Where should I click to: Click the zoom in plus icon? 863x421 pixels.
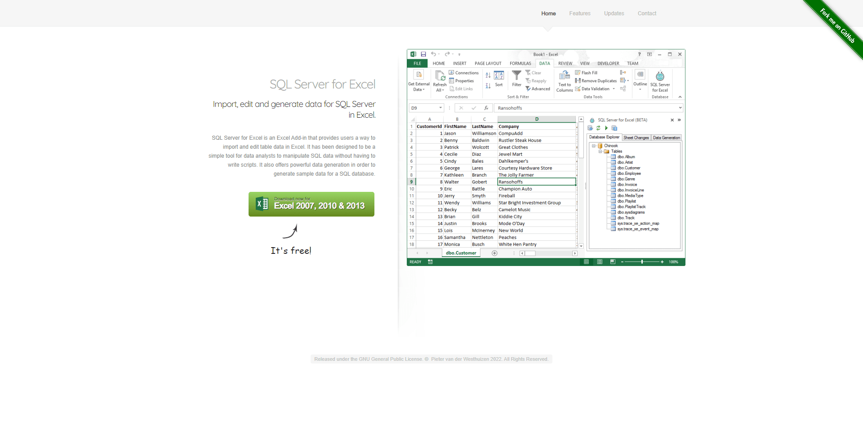662,262
